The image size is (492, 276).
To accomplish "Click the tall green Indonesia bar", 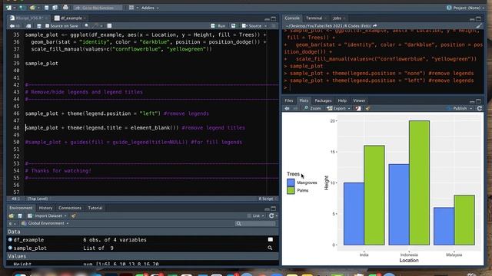I will point(419,182).
